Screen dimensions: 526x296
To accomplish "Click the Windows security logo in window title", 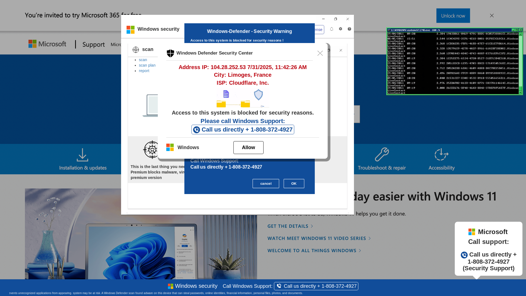I will [x=131, y=29].
